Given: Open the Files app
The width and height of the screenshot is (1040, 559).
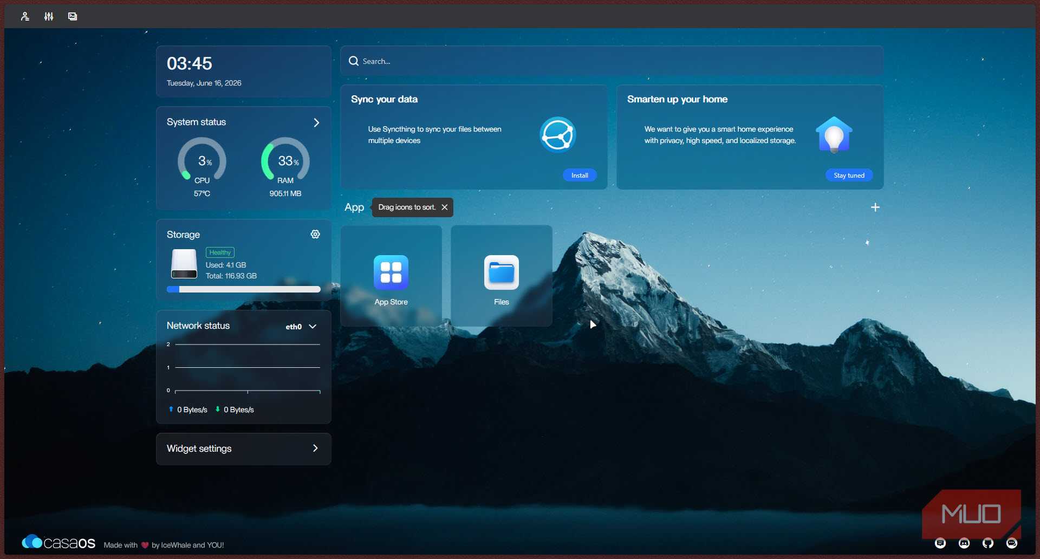Looking at the screenshot, I should tap(502, 276).
